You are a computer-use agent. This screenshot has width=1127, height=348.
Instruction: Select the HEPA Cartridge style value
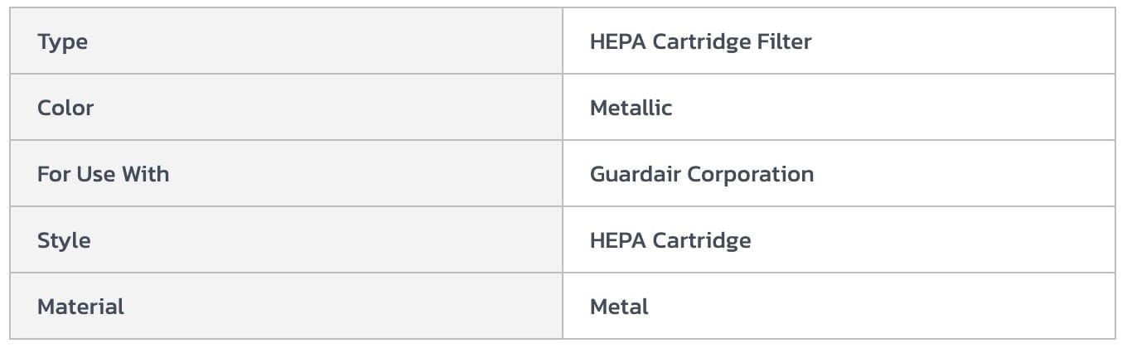tap(670, 240)
